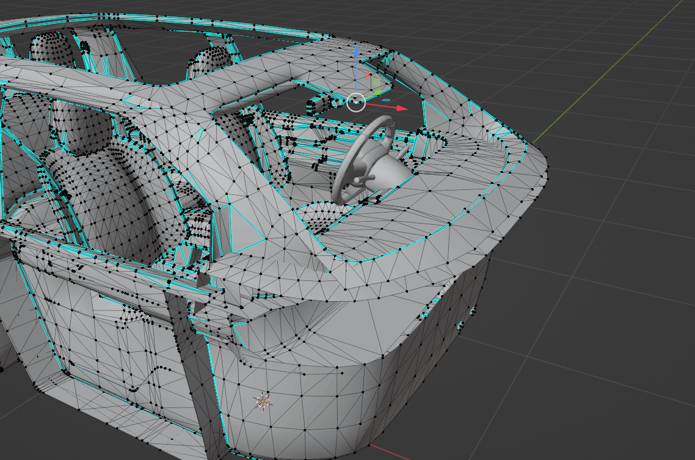Click the red X-axis line on grid floor

(x=397, y=452)
